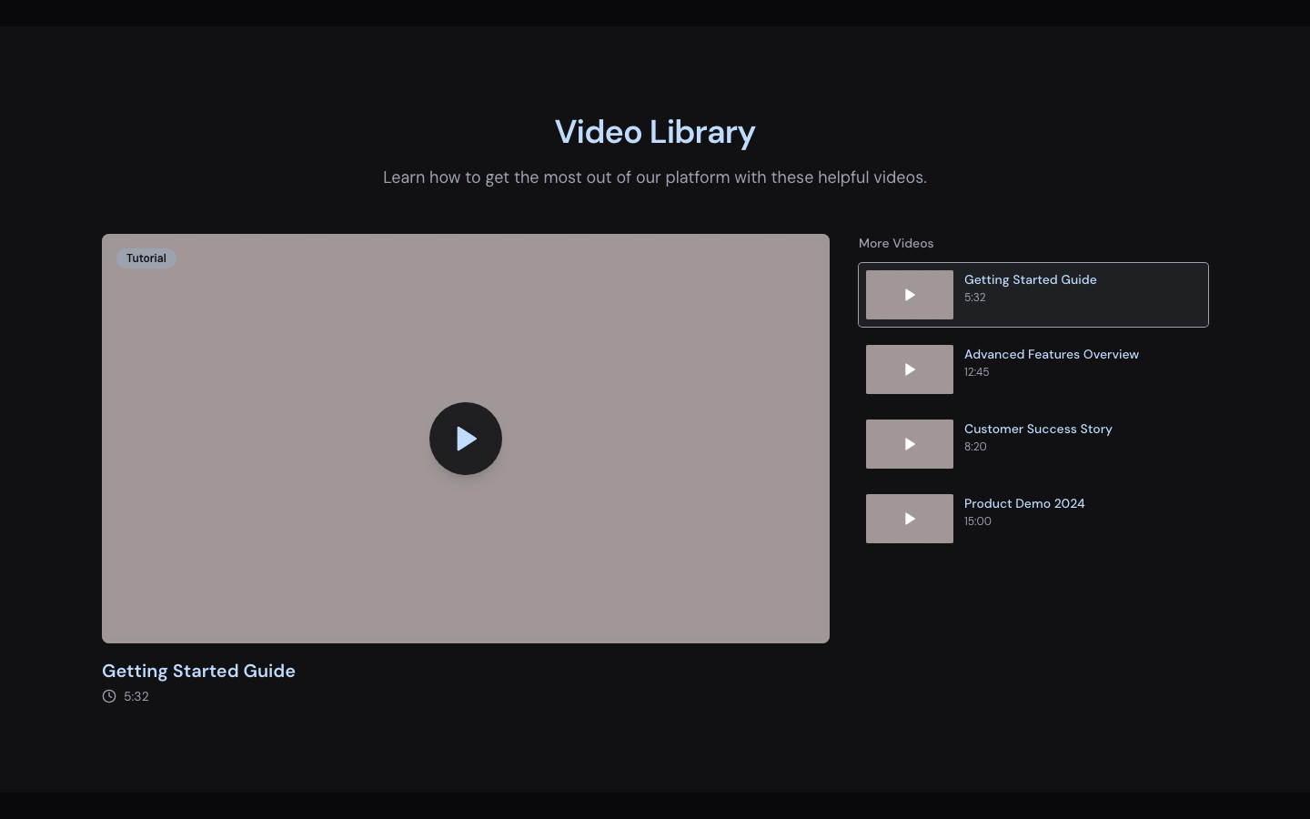Start playback of the featured Getting Started Guide video
This screenshot has height=819, width=1310.
466,439
